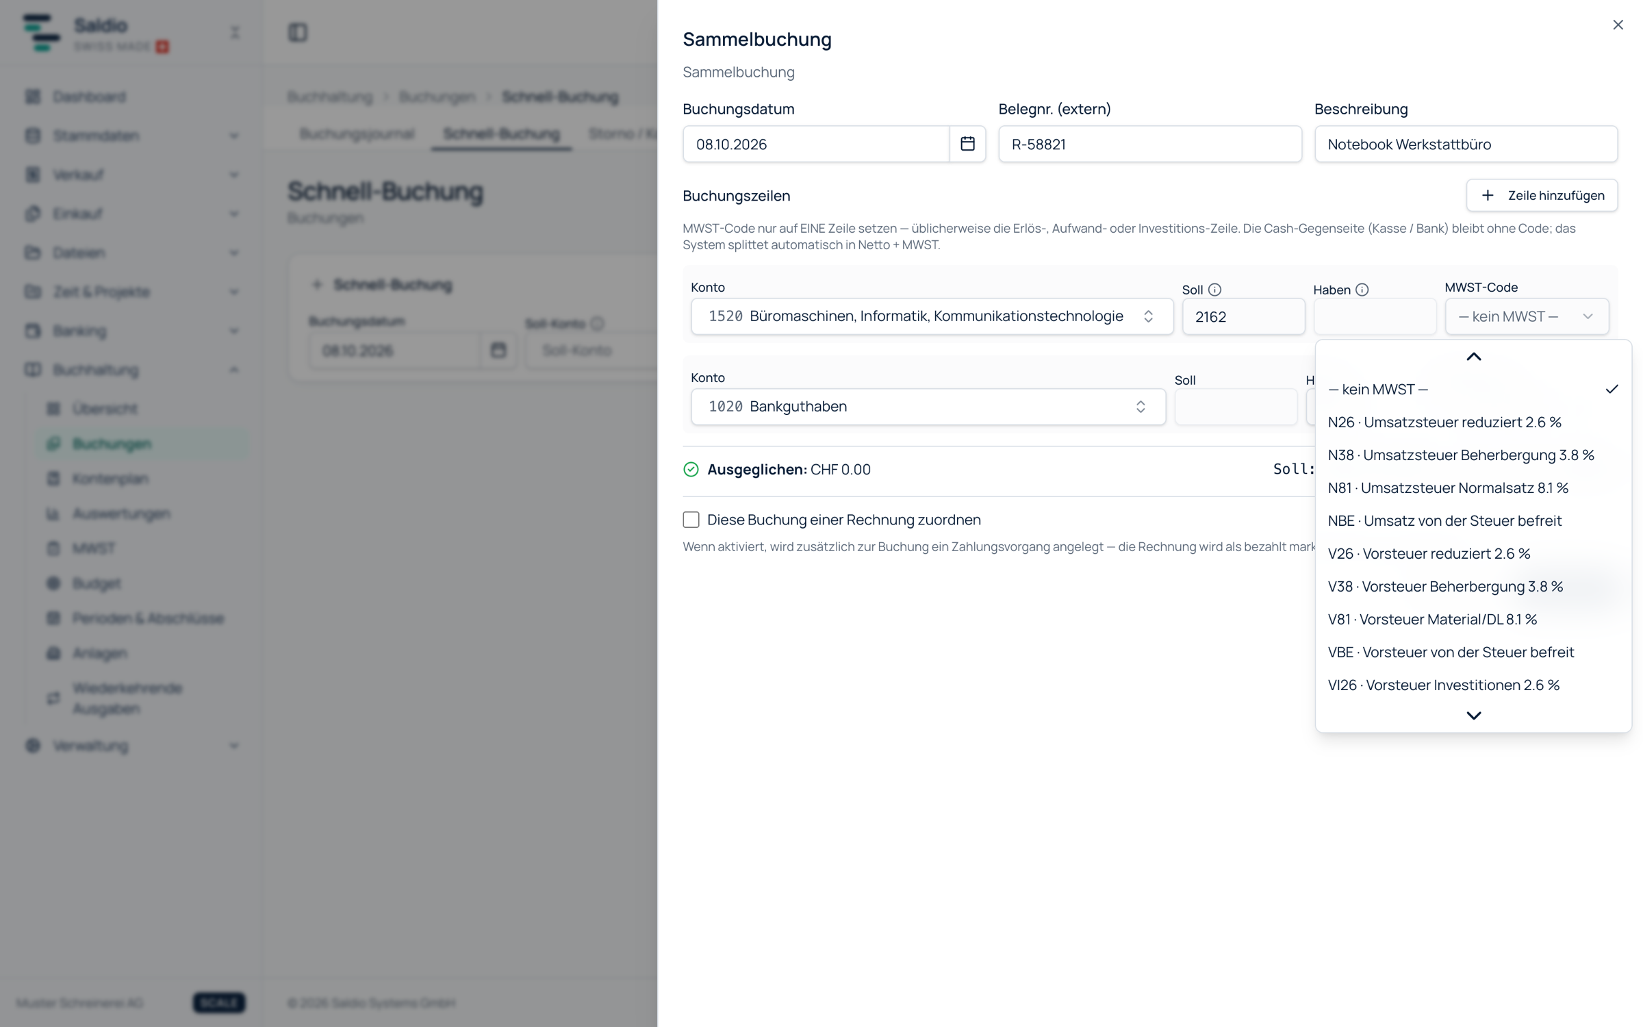Click the Soll info icon
The image size is (1643, 1027).
tap(1214, 290)
